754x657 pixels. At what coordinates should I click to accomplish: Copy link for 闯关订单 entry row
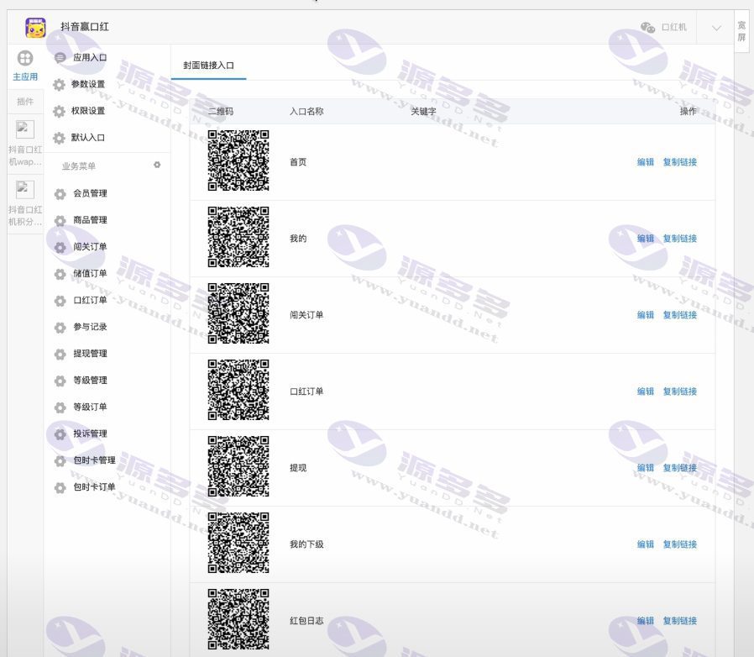pos(680,315)
